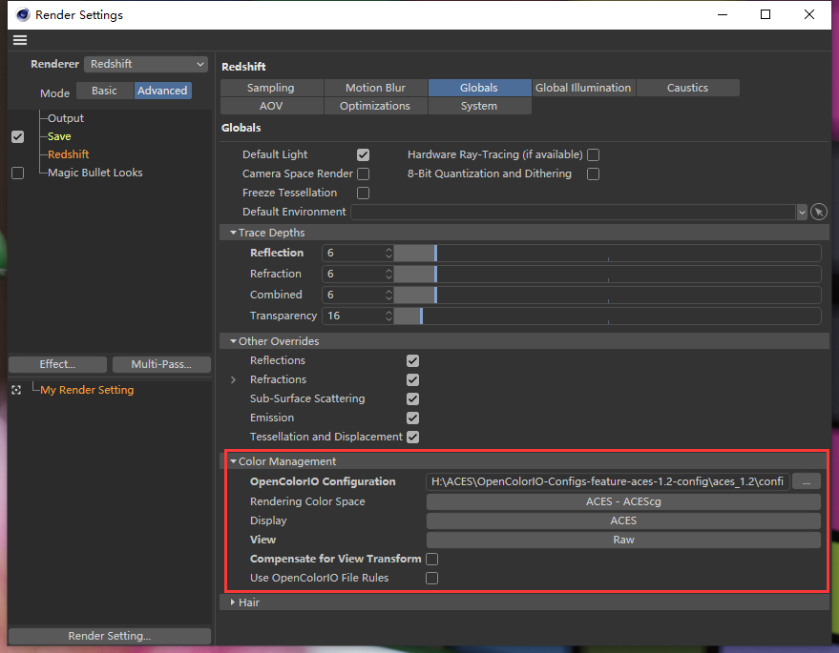
Task: Toggle the Sub-Surface Scattering checkbox
Action: 412,399
